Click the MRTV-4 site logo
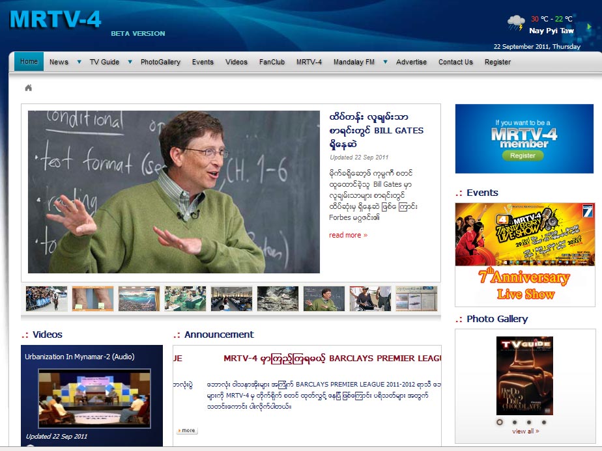602x451 pixels. pyautogui.click(x=55, y=19)
